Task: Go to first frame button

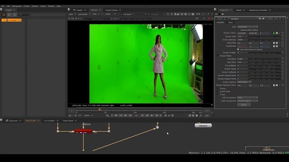Action: click(116, 116)
